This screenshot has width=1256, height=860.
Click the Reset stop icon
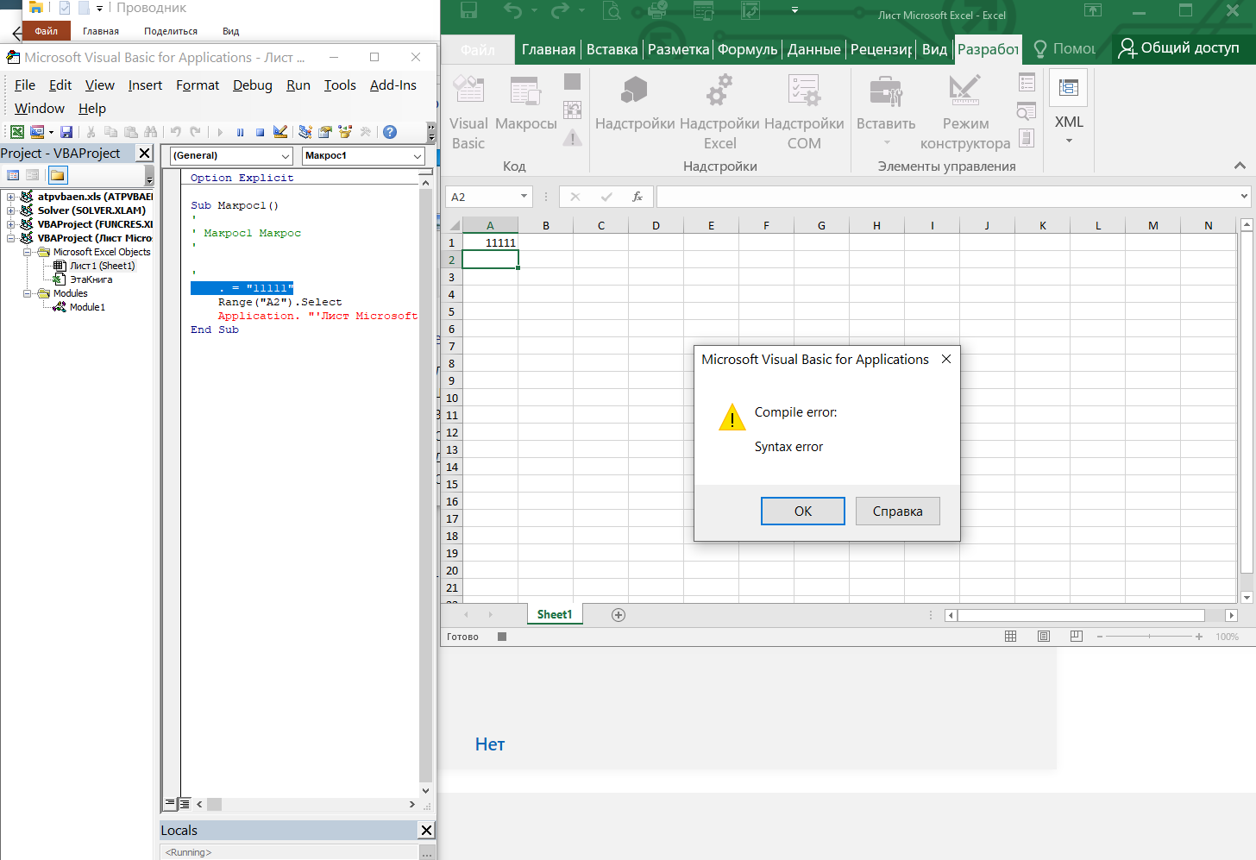(260, 132)
